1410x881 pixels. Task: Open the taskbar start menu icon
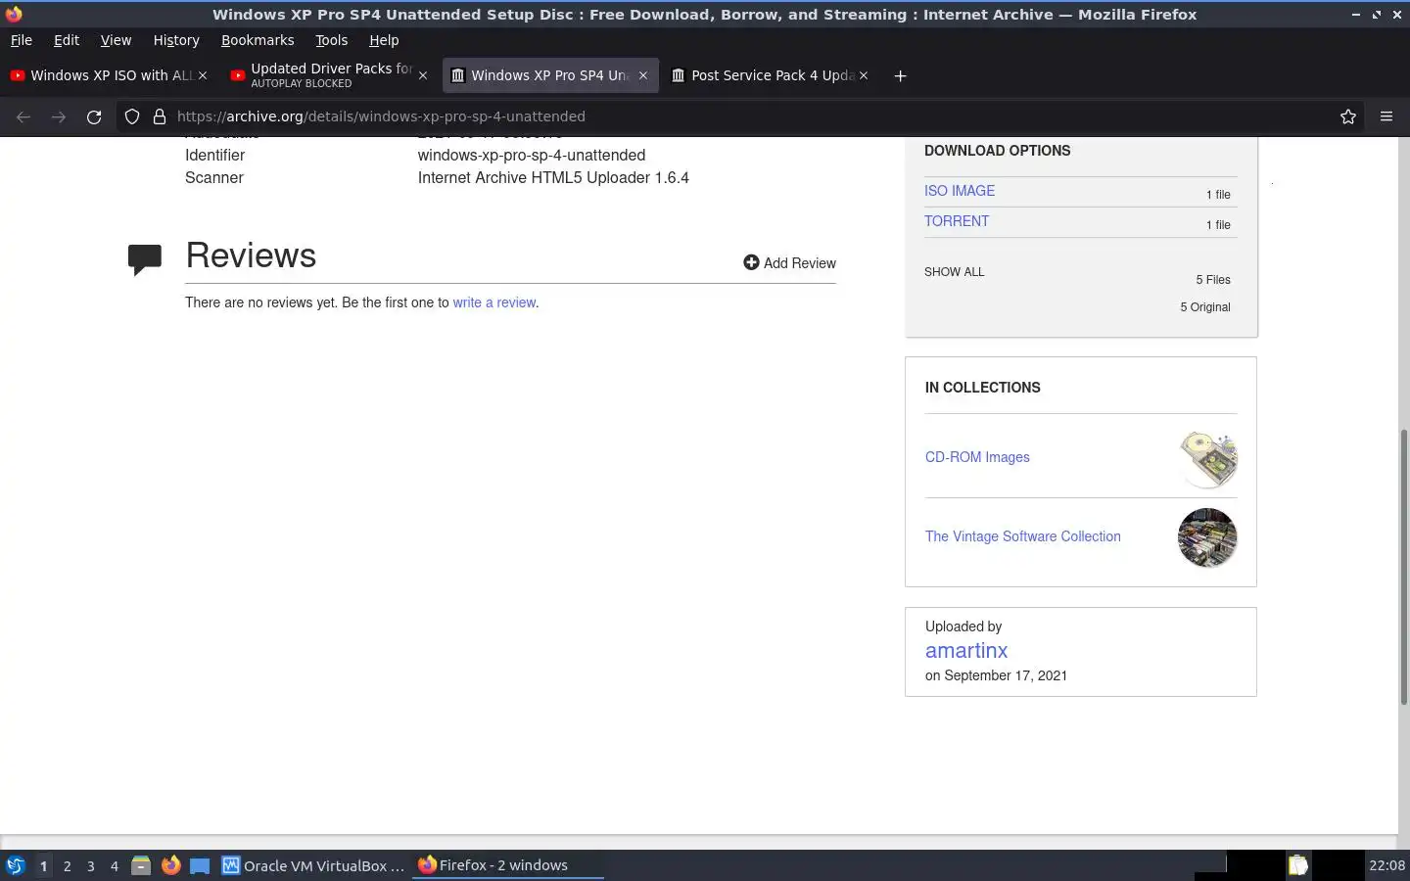16,865
